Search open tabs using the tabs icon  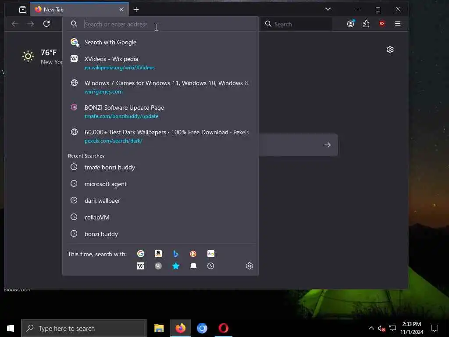click(193, 266)
